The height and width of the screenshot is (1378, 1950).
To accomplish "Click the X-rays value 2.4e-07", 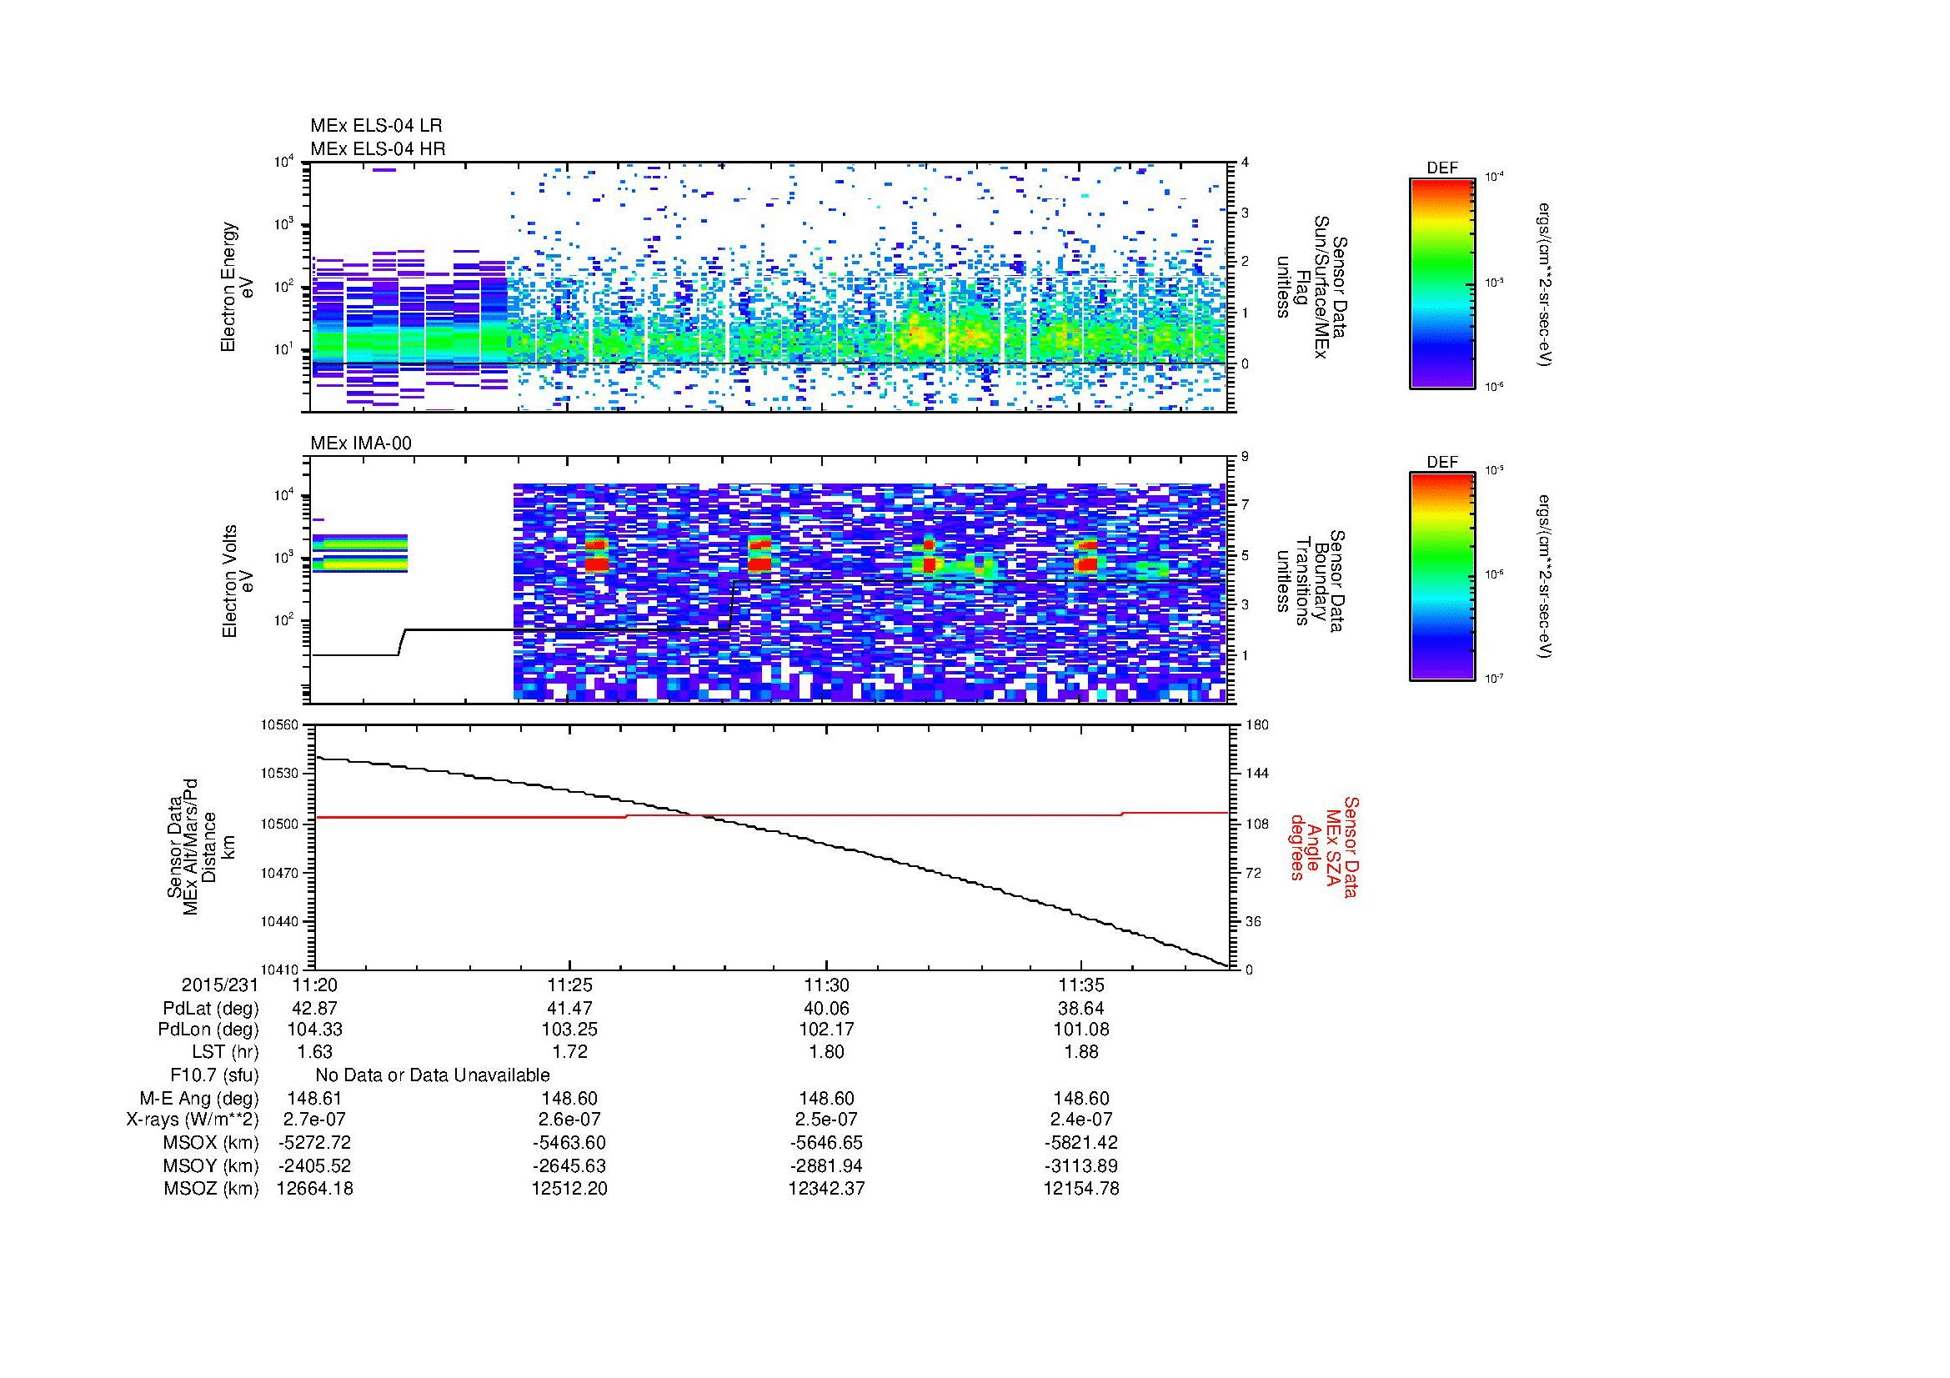I will tap(1081, 1120).
